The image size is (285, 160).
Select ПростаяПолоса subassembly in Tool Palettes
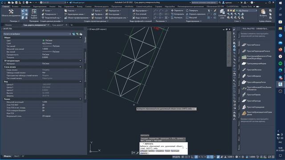point(251,45)
